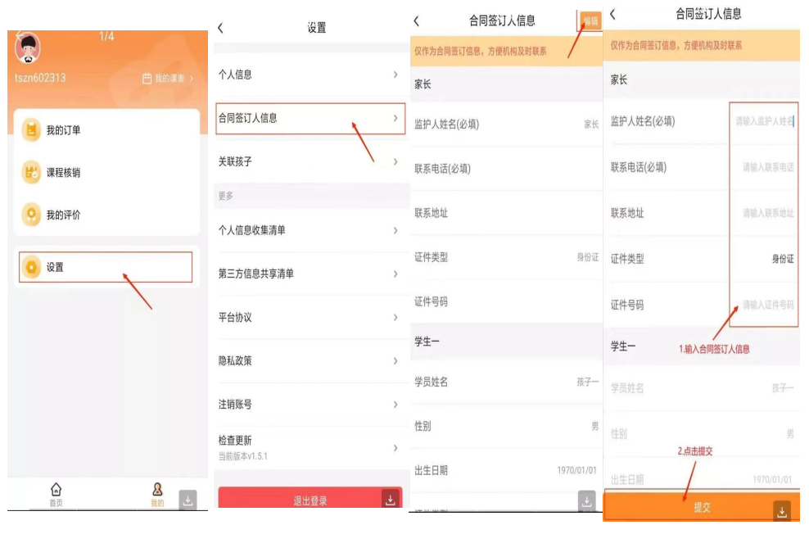This screenshot has width=809, height=534.
Task: Go to 首页 home tab
Action: point(56,494)
